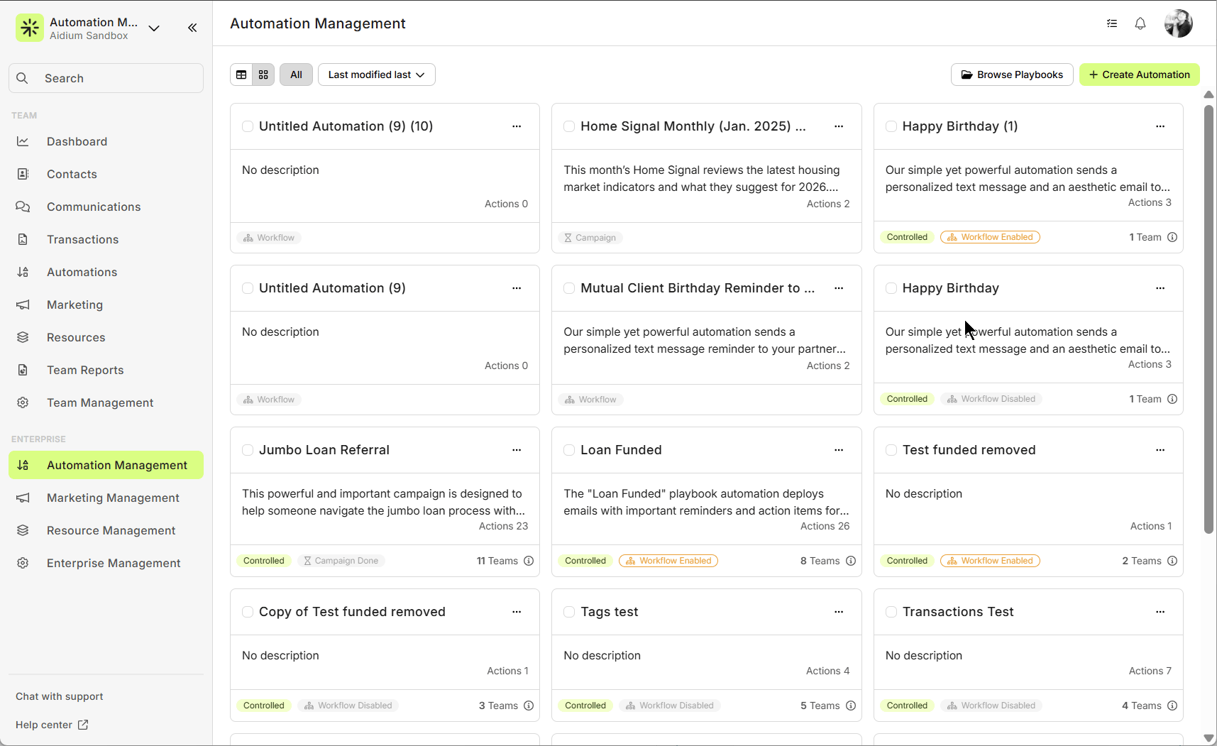Click info icon next to 11 Teams
Screen dimensions: 1217x746
coord(529,561)
